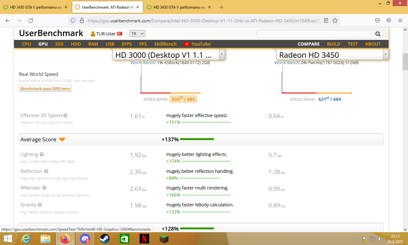Launch Internet Explorer from taskbar
408x245 pixels.
tap(26, 238)
